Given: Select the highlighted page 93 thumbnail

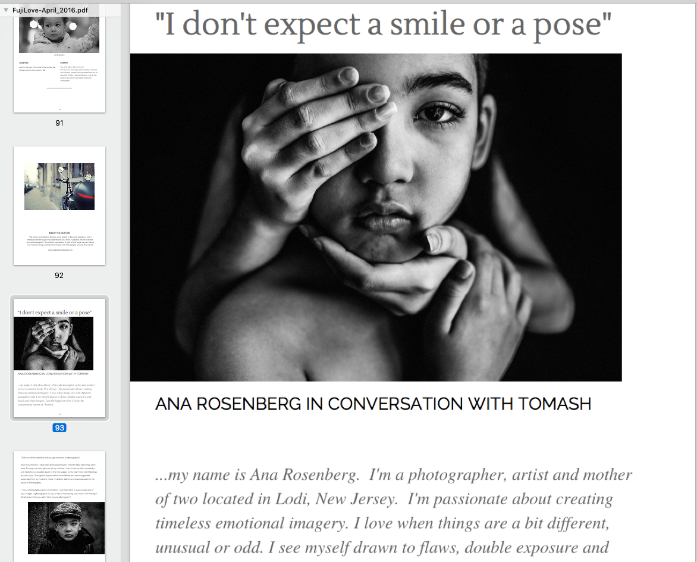Looking at the screenshot, I should (59, 358).
